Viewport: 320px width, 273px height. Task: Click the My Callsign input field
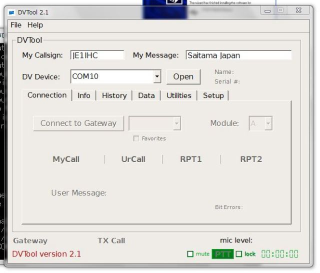(97, 55)
